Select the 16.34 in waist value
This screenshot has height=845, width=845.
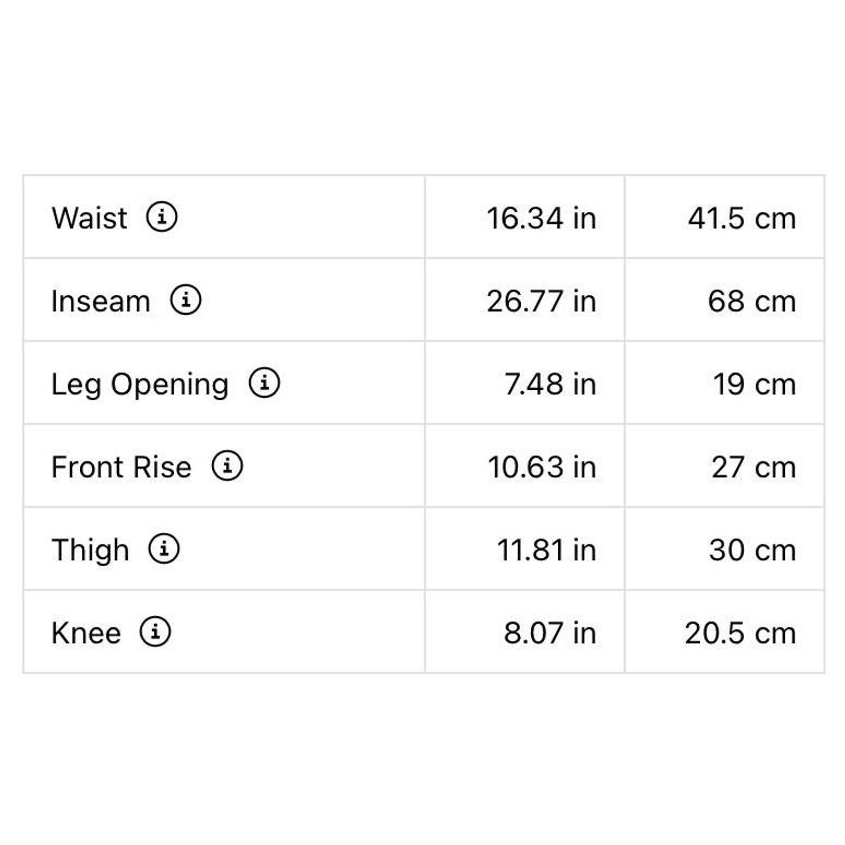(541, 218)
